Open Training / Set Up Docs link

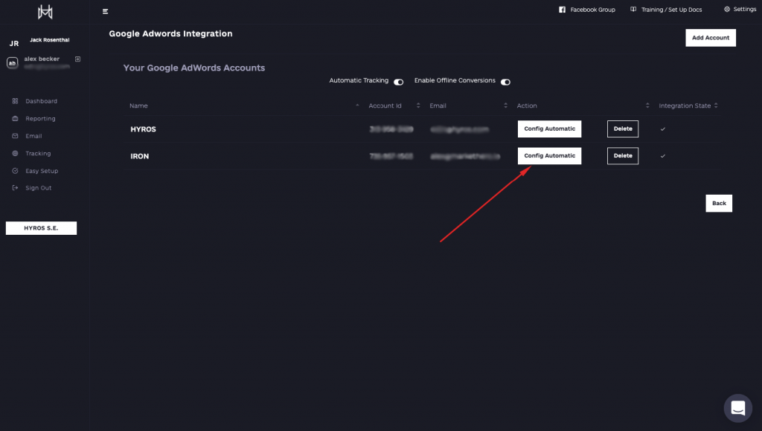click(671, 10)
